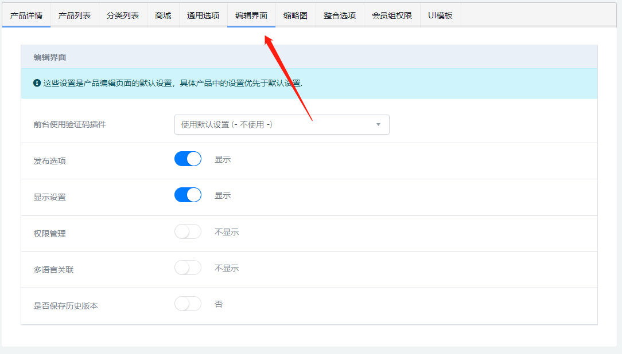Disable the 显示设置 switch

(x=188, y=195)
